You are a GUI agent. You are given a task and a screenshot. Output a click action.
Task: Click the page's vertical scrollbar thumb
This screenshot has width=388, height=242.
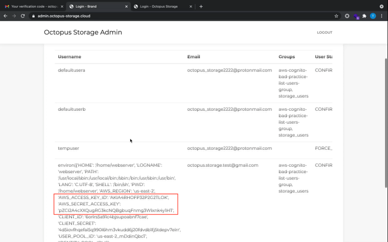(386, 123)
